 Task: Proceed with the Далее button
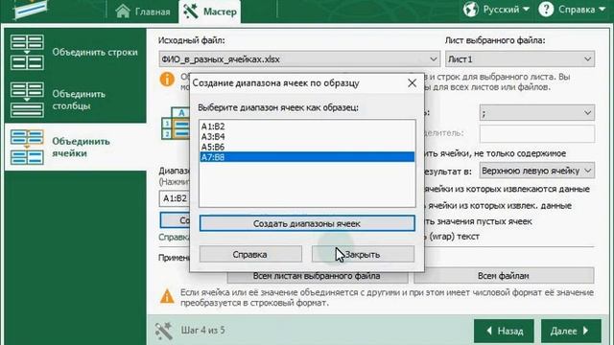pyautogui.click(x=571, y=331)
